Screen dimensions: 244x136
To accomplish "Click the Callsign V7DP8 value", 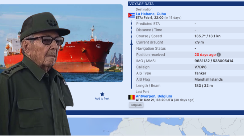I will 200,67.
